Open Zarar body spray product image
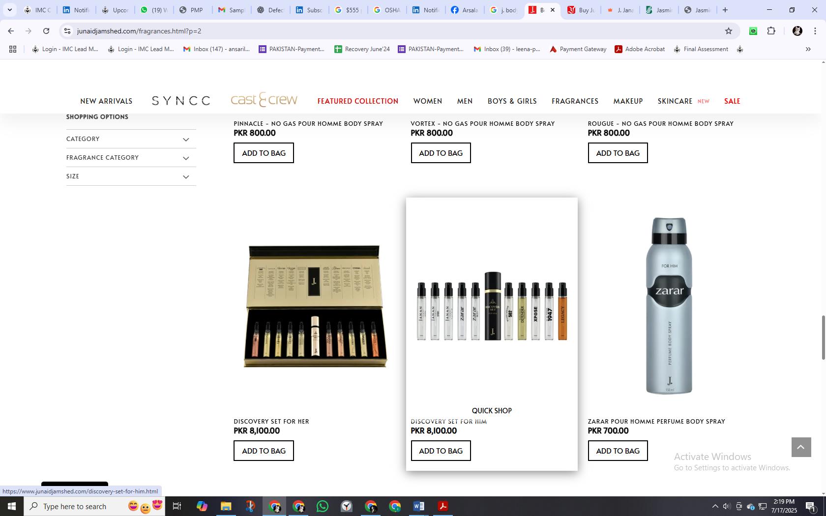826x516 pixels. pyautogui.click(x=669, y=306)
